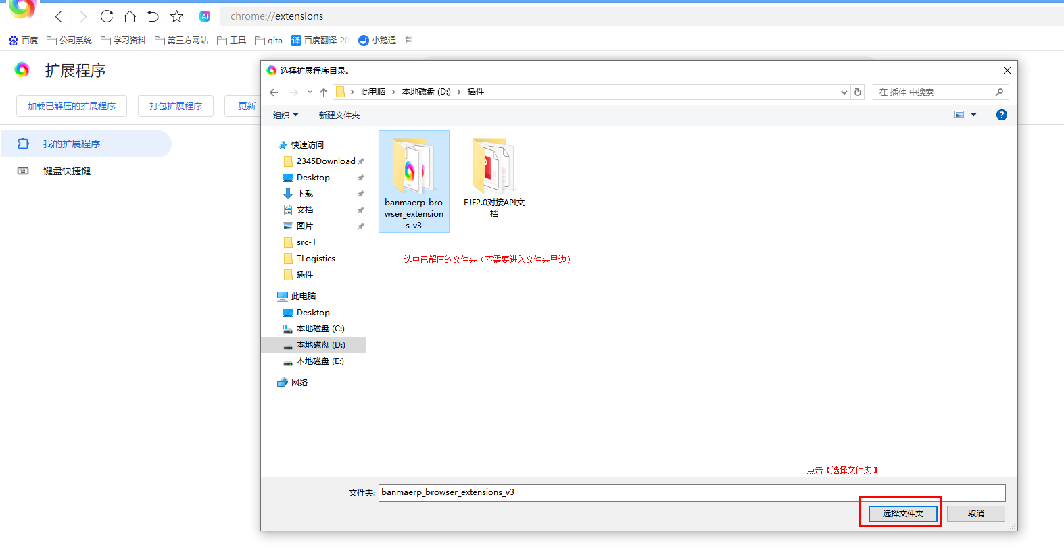The width and height of the screenshot is (1064, 557).
Task: Select 我的扩展程序 in the sidebar
Action: 72,144
